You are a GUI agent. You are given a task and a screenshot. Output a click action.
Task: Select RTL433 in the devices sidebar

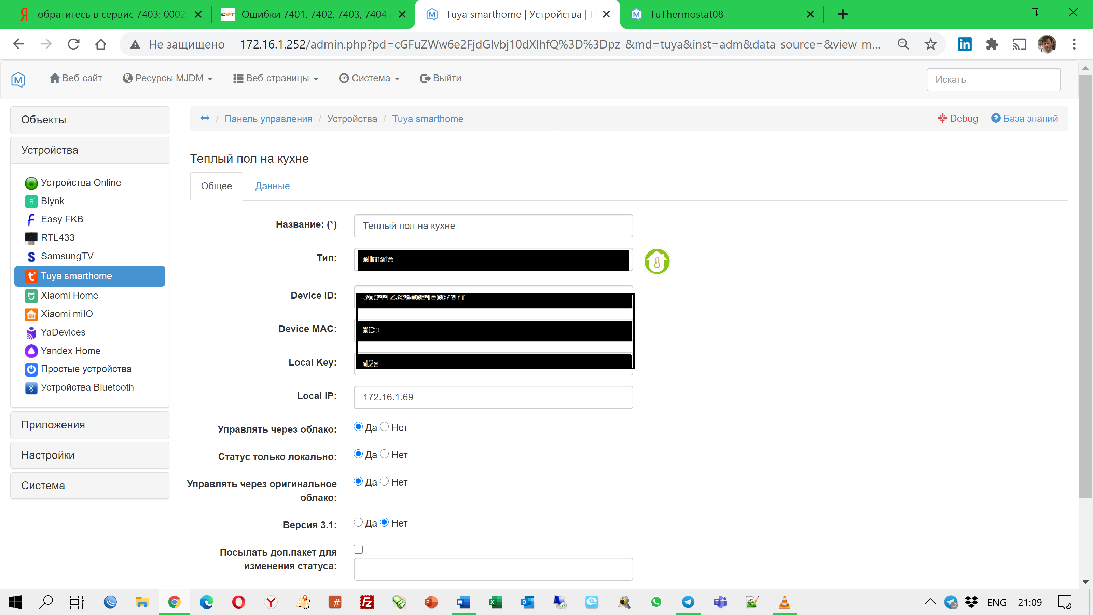click(57, 238)
